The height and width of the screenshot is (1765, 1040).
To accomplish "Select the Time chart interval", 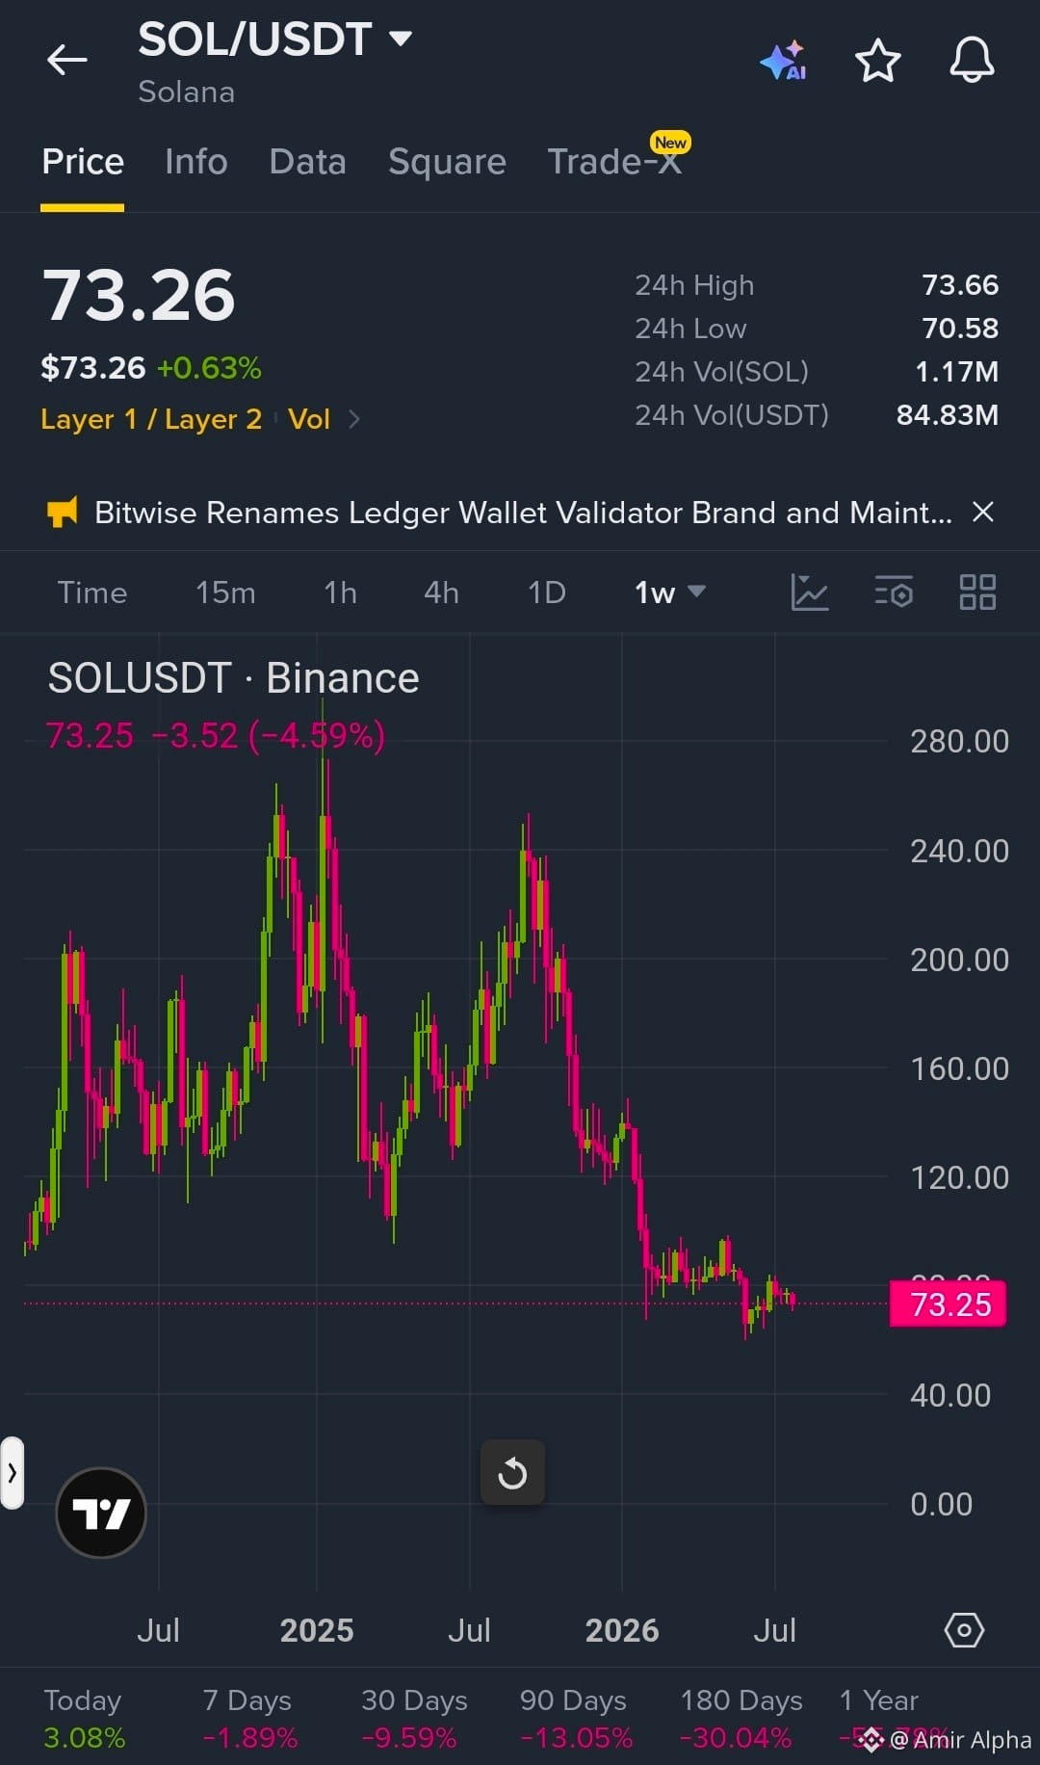I will coord(91,593).
